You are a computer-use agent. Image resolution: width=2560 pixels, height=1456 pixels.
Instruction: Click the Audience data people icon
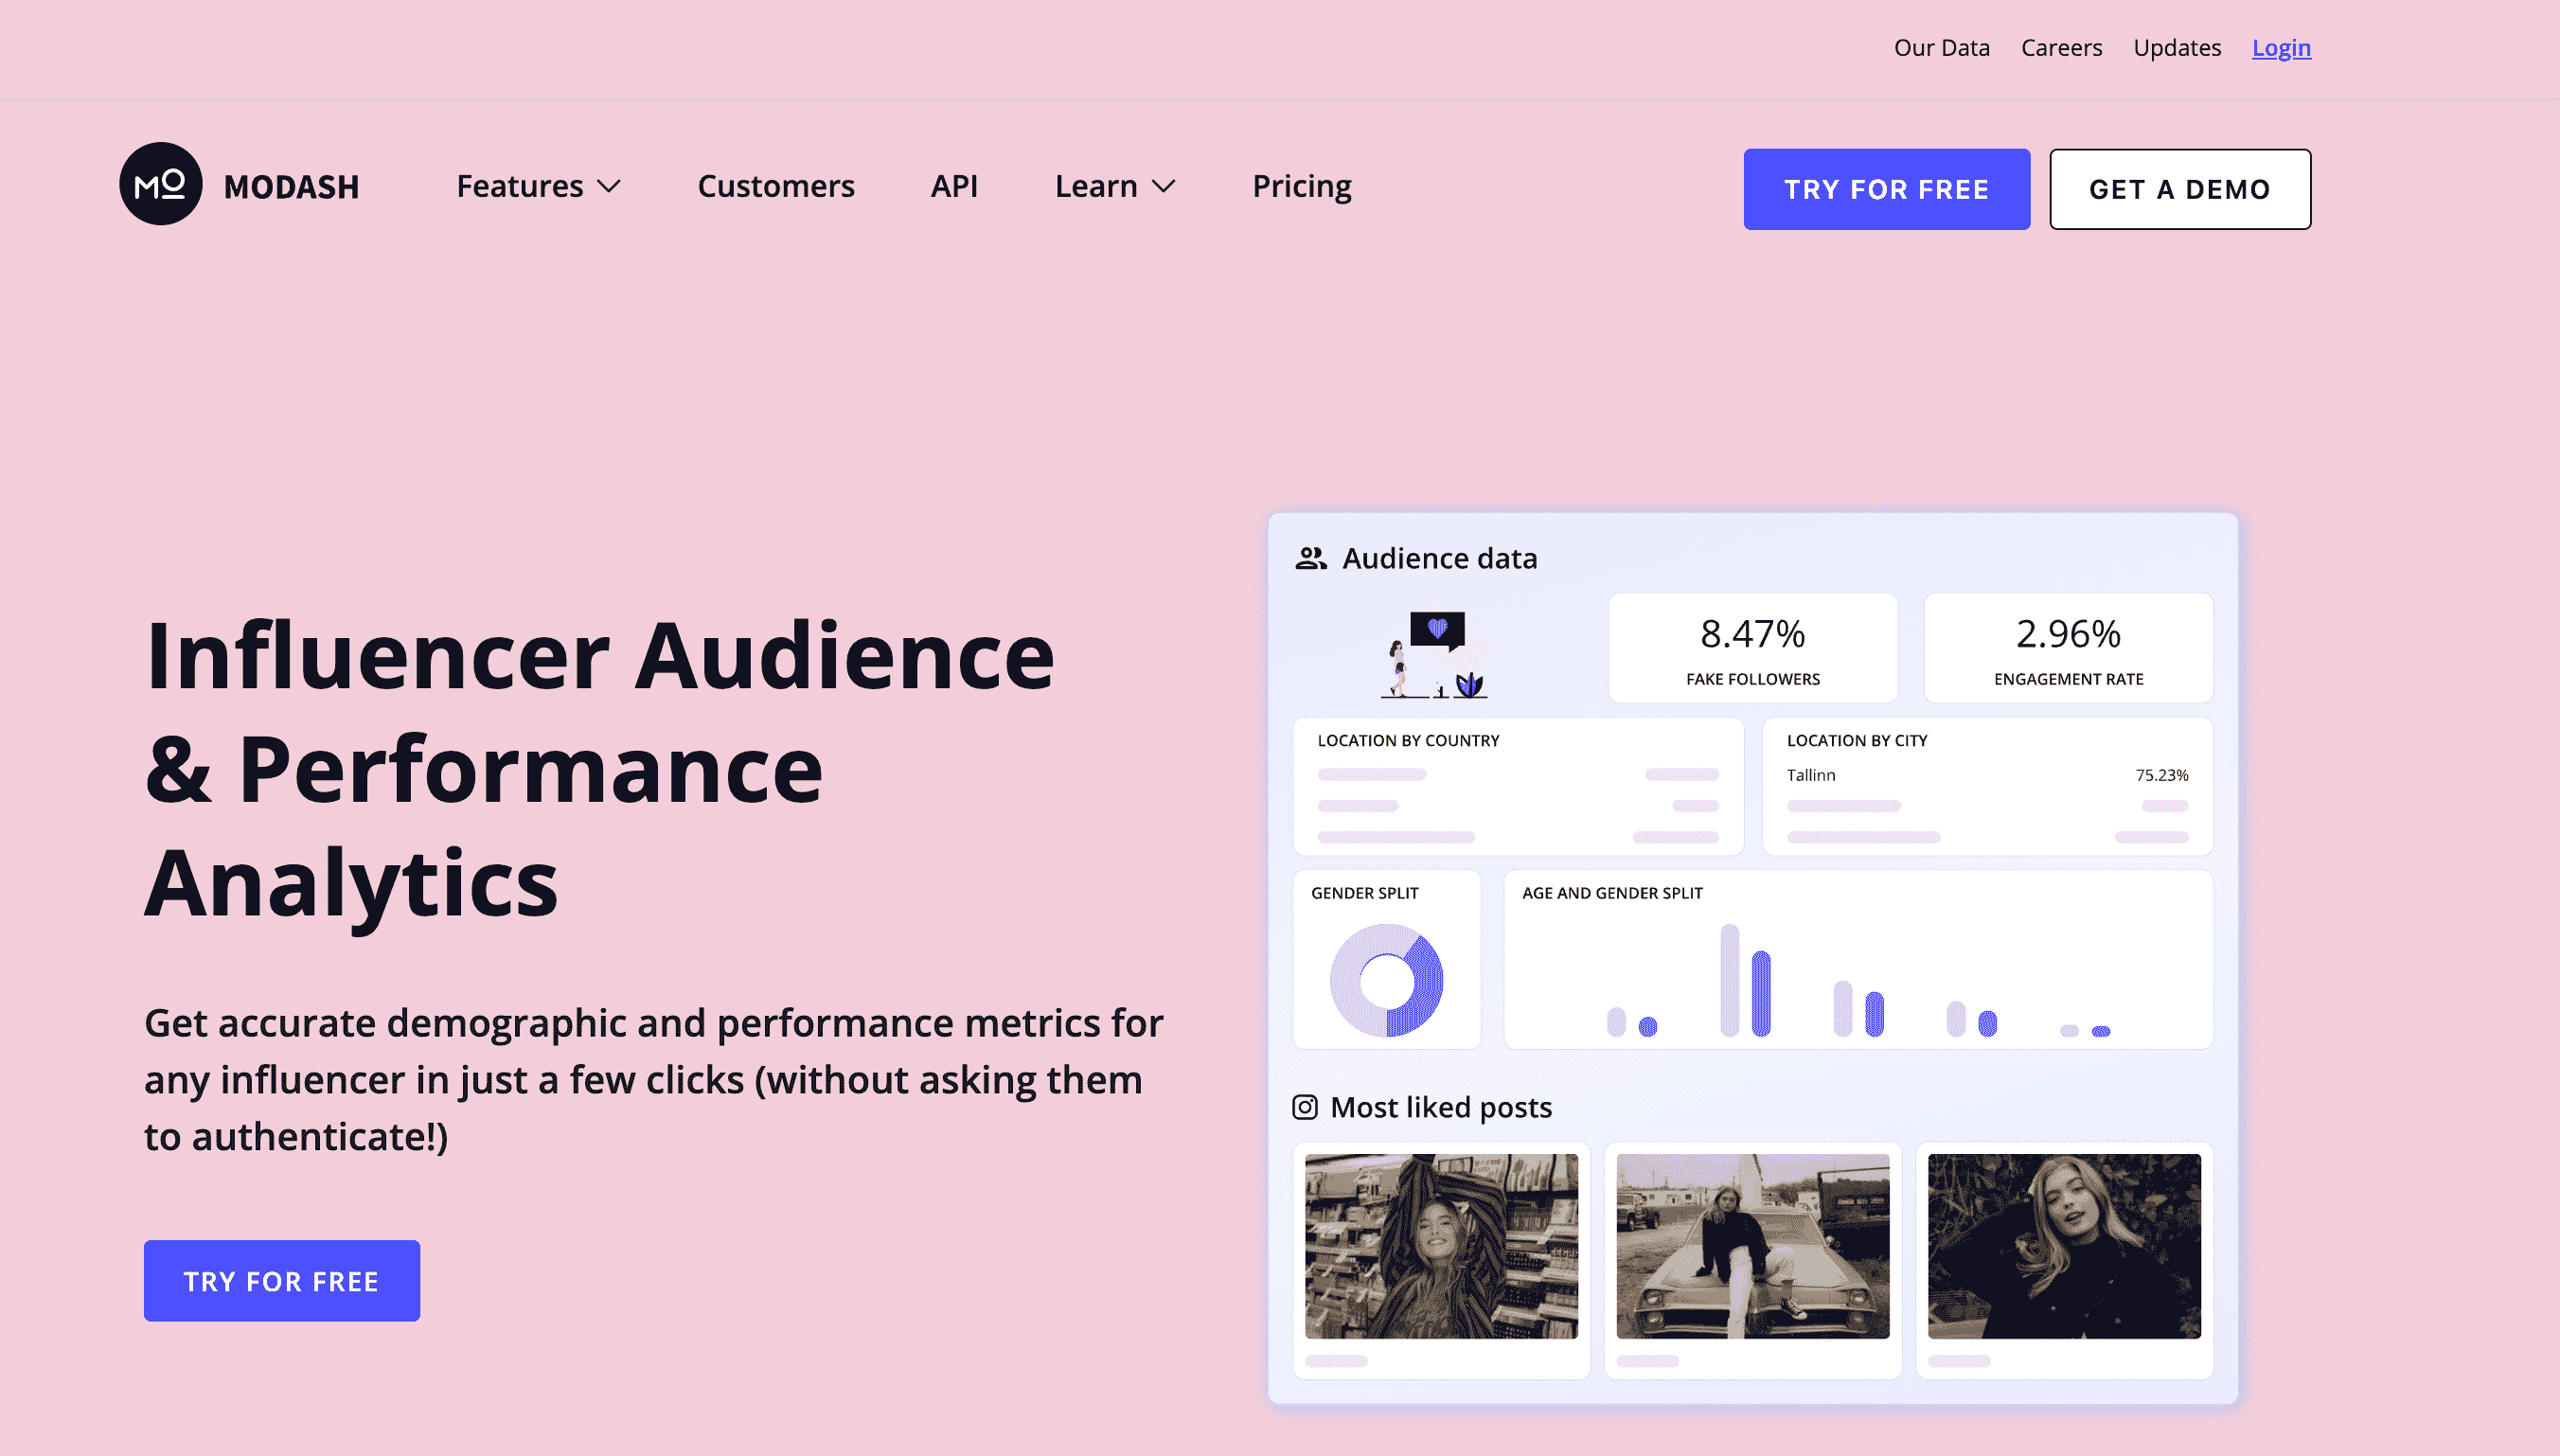pyautogui.click(x=1311, y=558)
